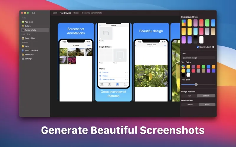Viewport: 236px width, 147px height.
Task: Click the Utilities heading in mockup
Action: [x=102, y=69]
